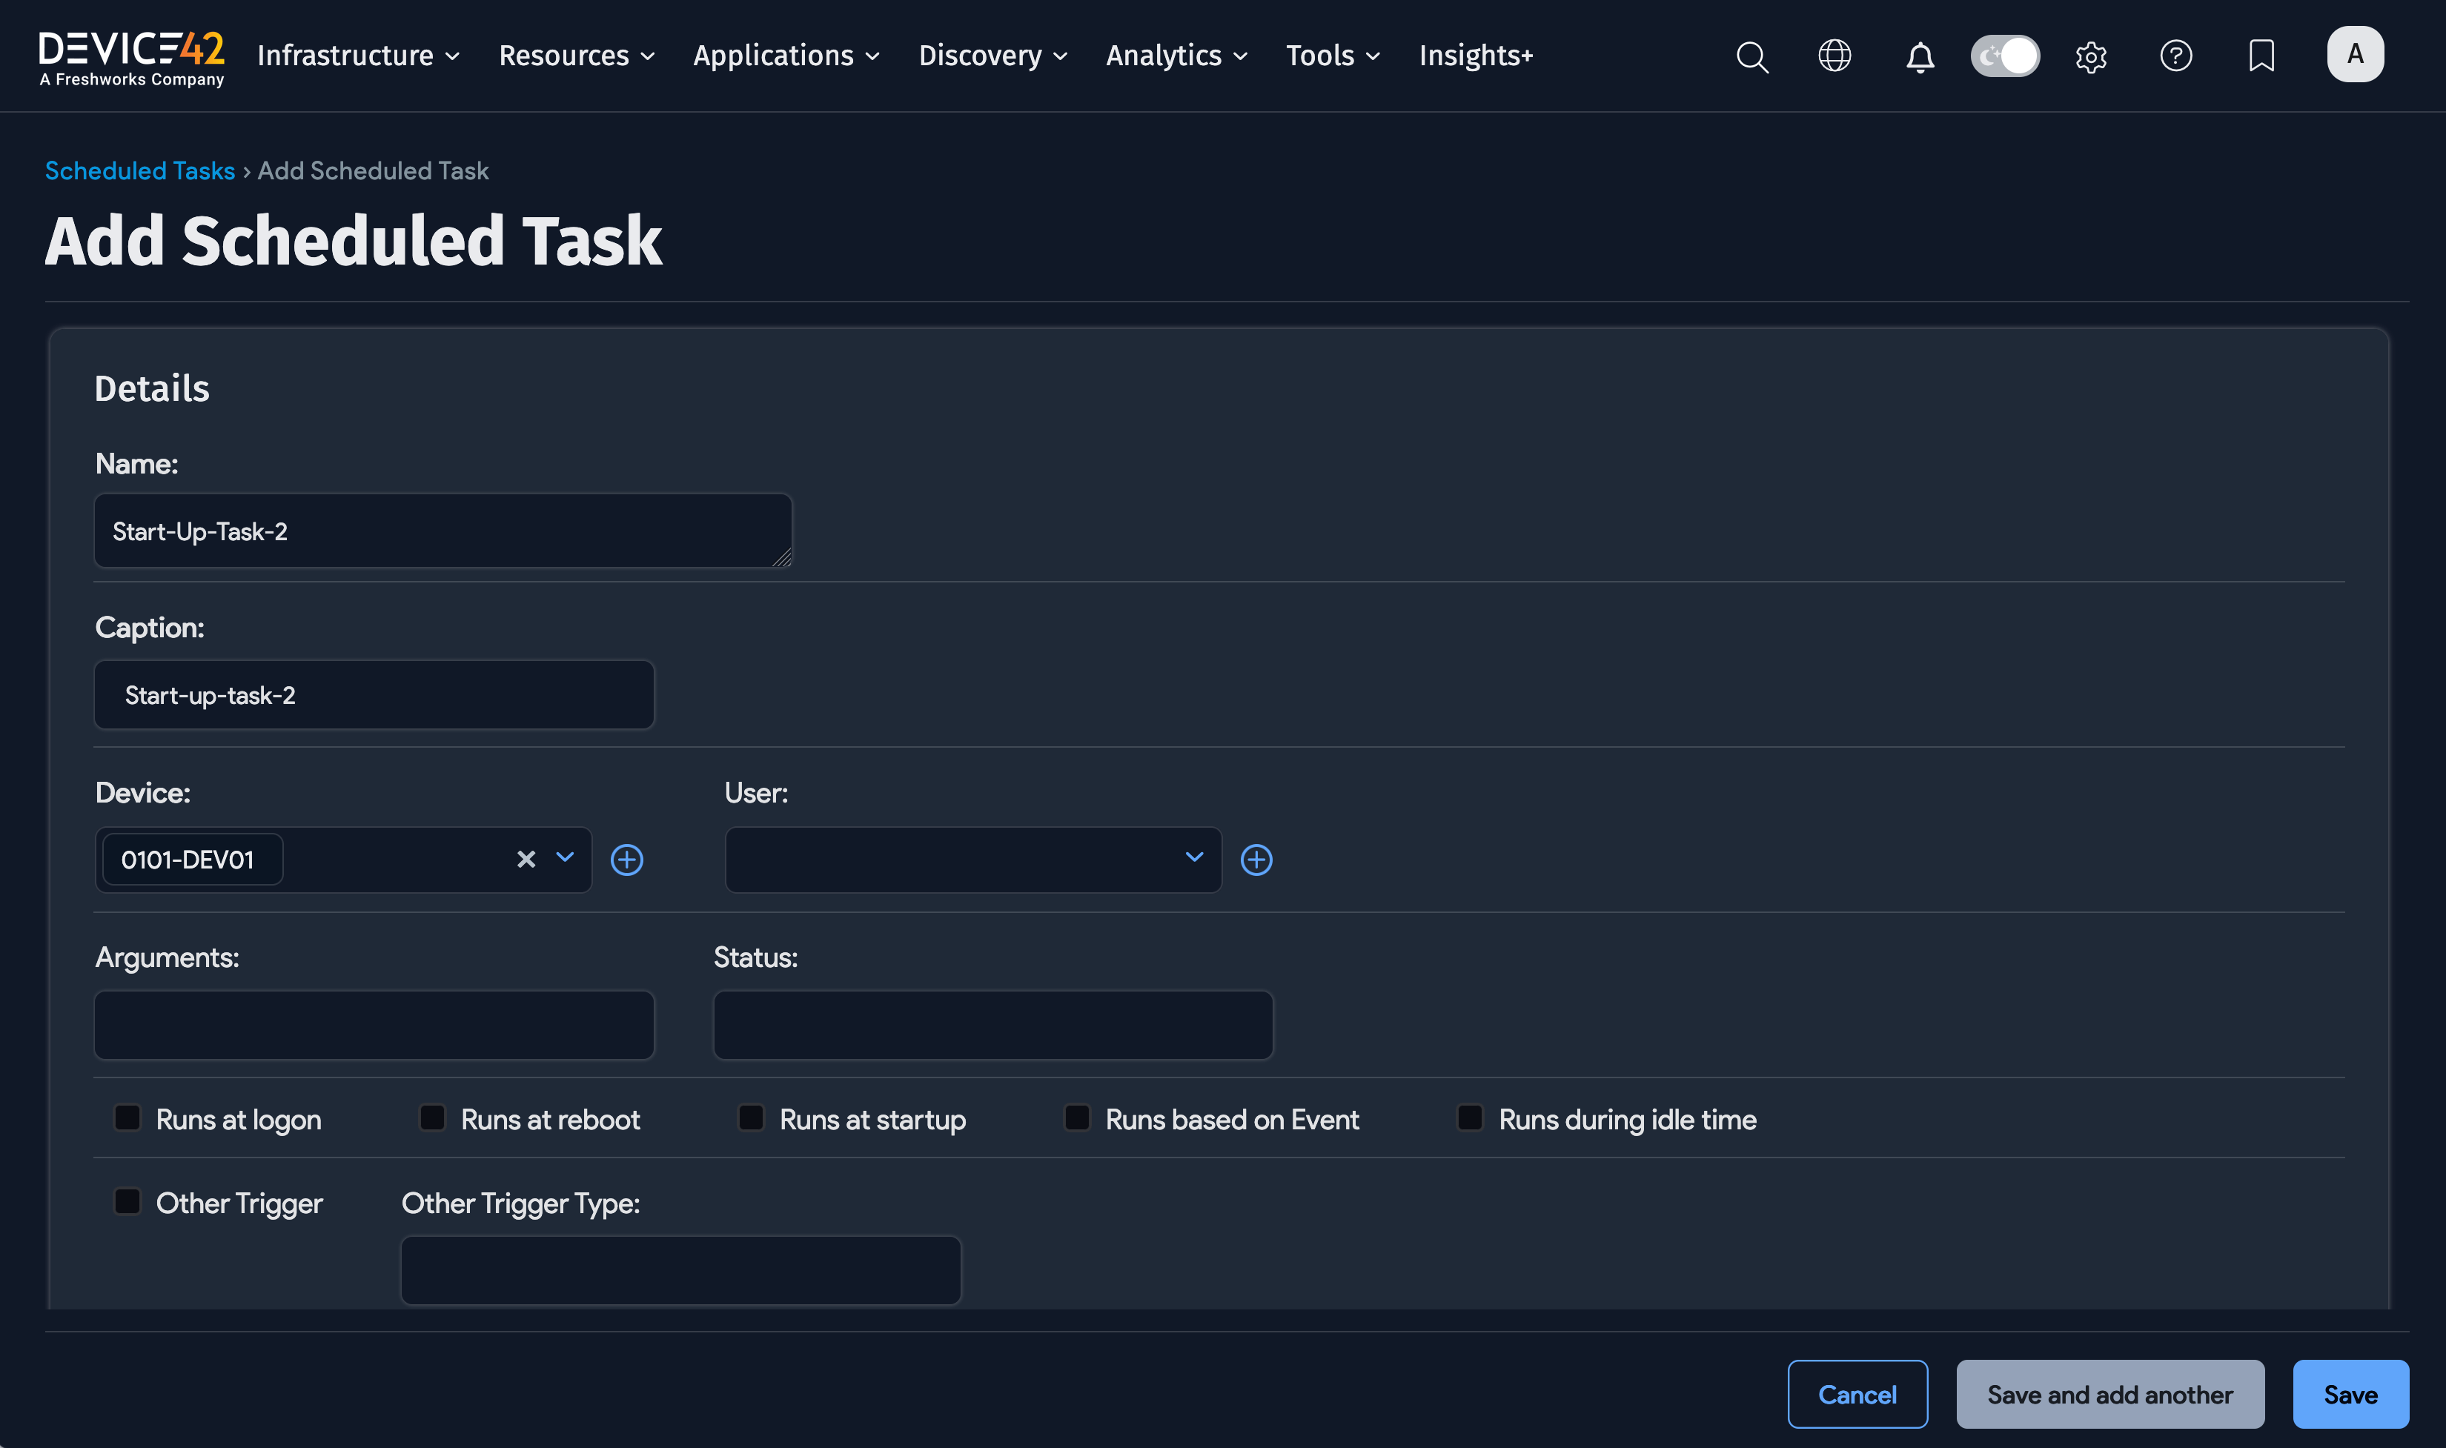This screenshot has width=2446, height=1448.
Task: Open the Applications menu
Action: pyautogui.click(x=786, y=56)
